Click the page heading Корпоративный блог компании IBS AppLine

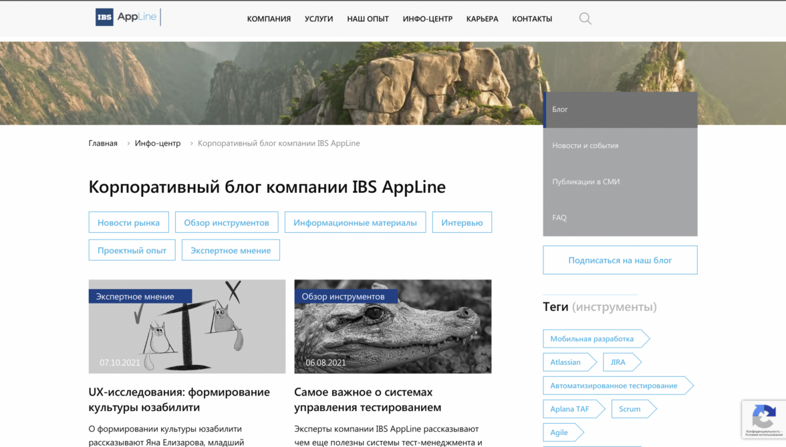(x=267, y=187)
